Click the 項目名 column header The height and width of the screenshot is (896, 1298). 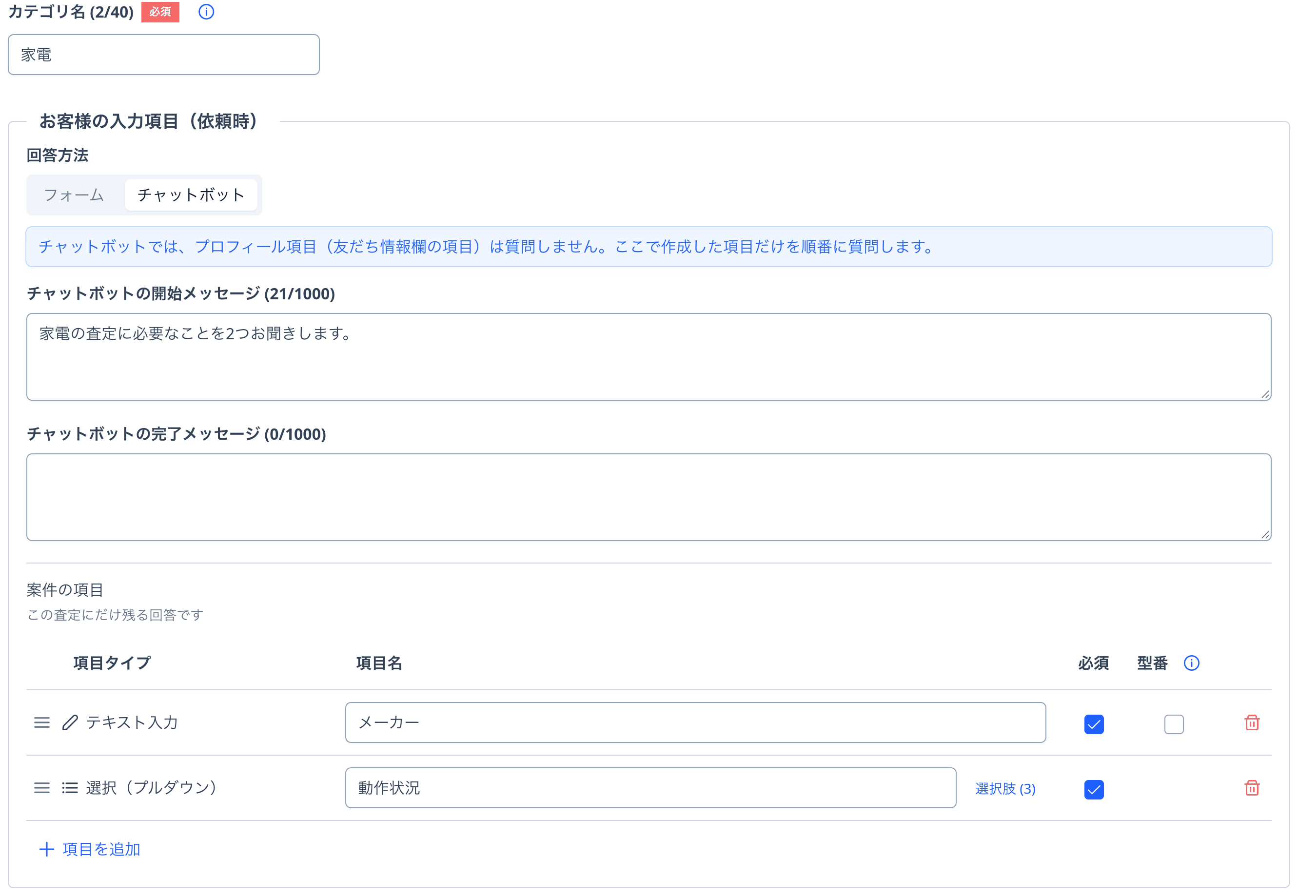379,663
